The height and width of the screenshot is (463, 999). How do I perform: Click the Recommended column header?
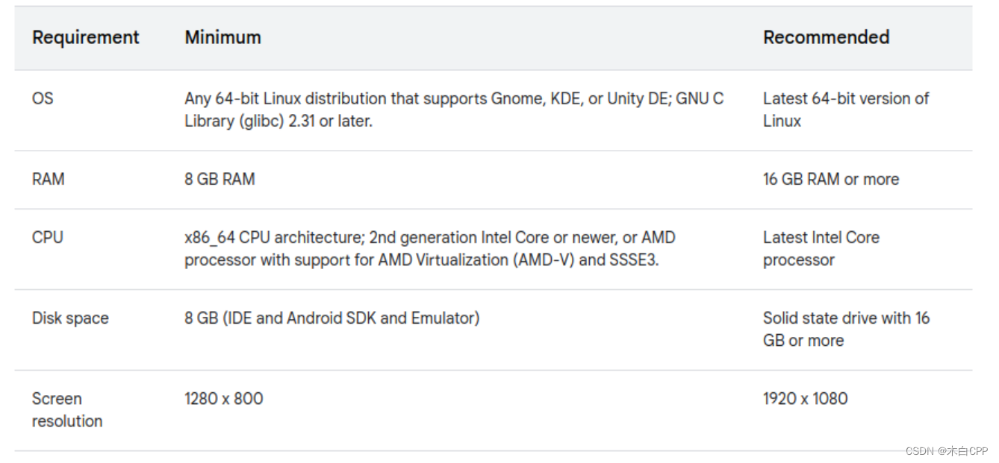click(826, 37)
